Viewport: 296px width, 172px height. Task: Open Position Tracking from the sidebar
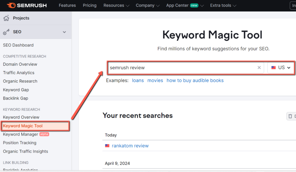coord(19,143)
